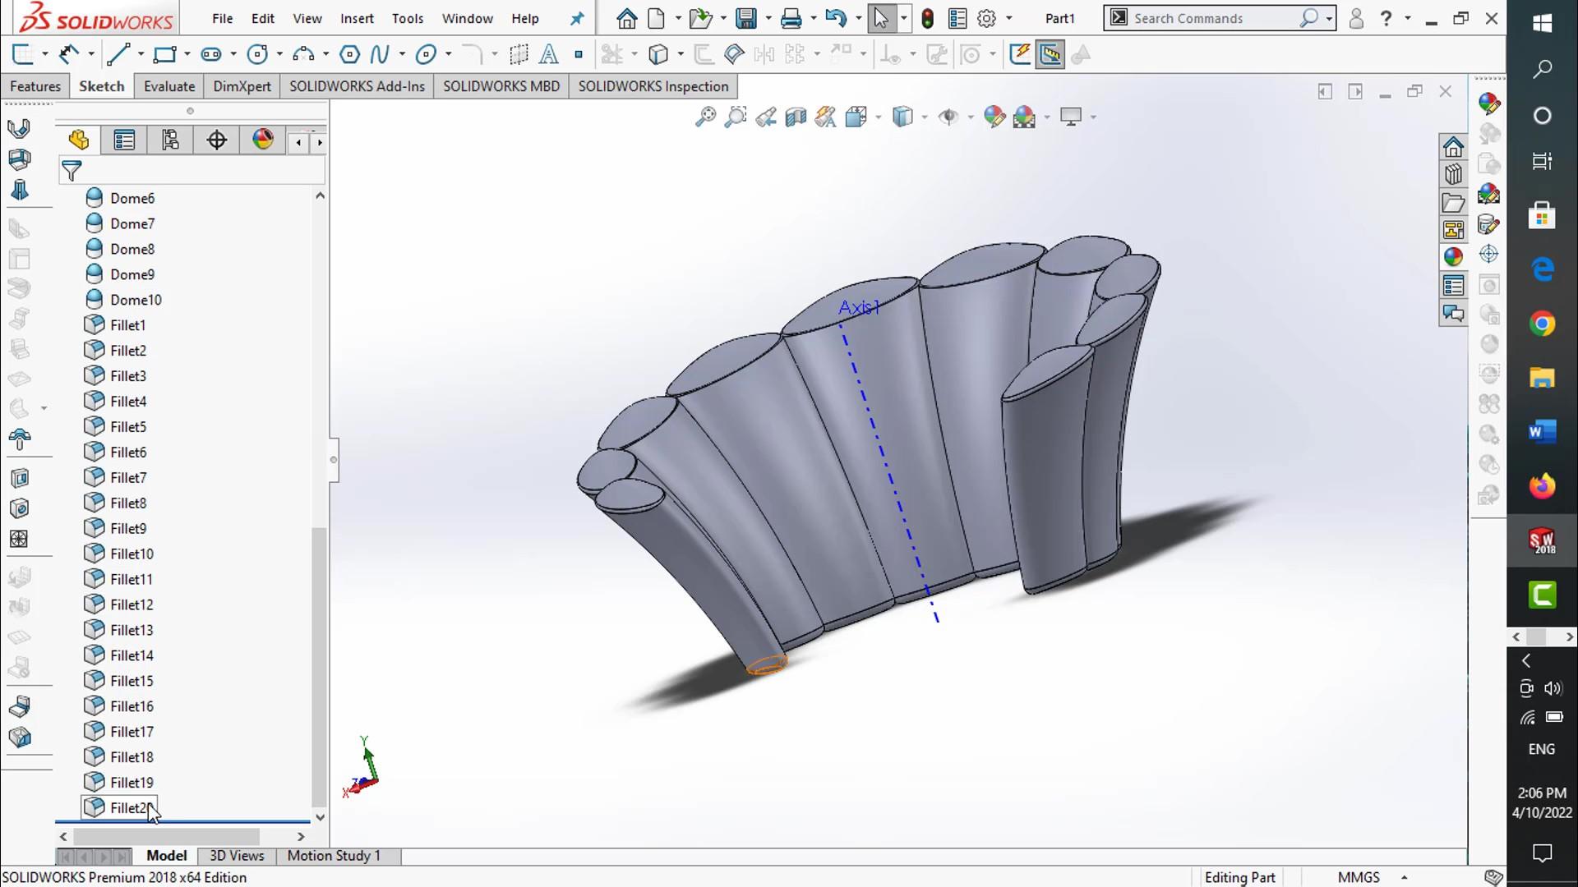Open the Insert menu
1578x887 pixels.
(x=357, y=18)
